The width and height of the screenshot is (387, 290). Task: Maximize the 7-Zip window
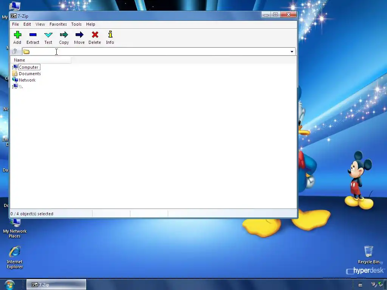point(276,15)
